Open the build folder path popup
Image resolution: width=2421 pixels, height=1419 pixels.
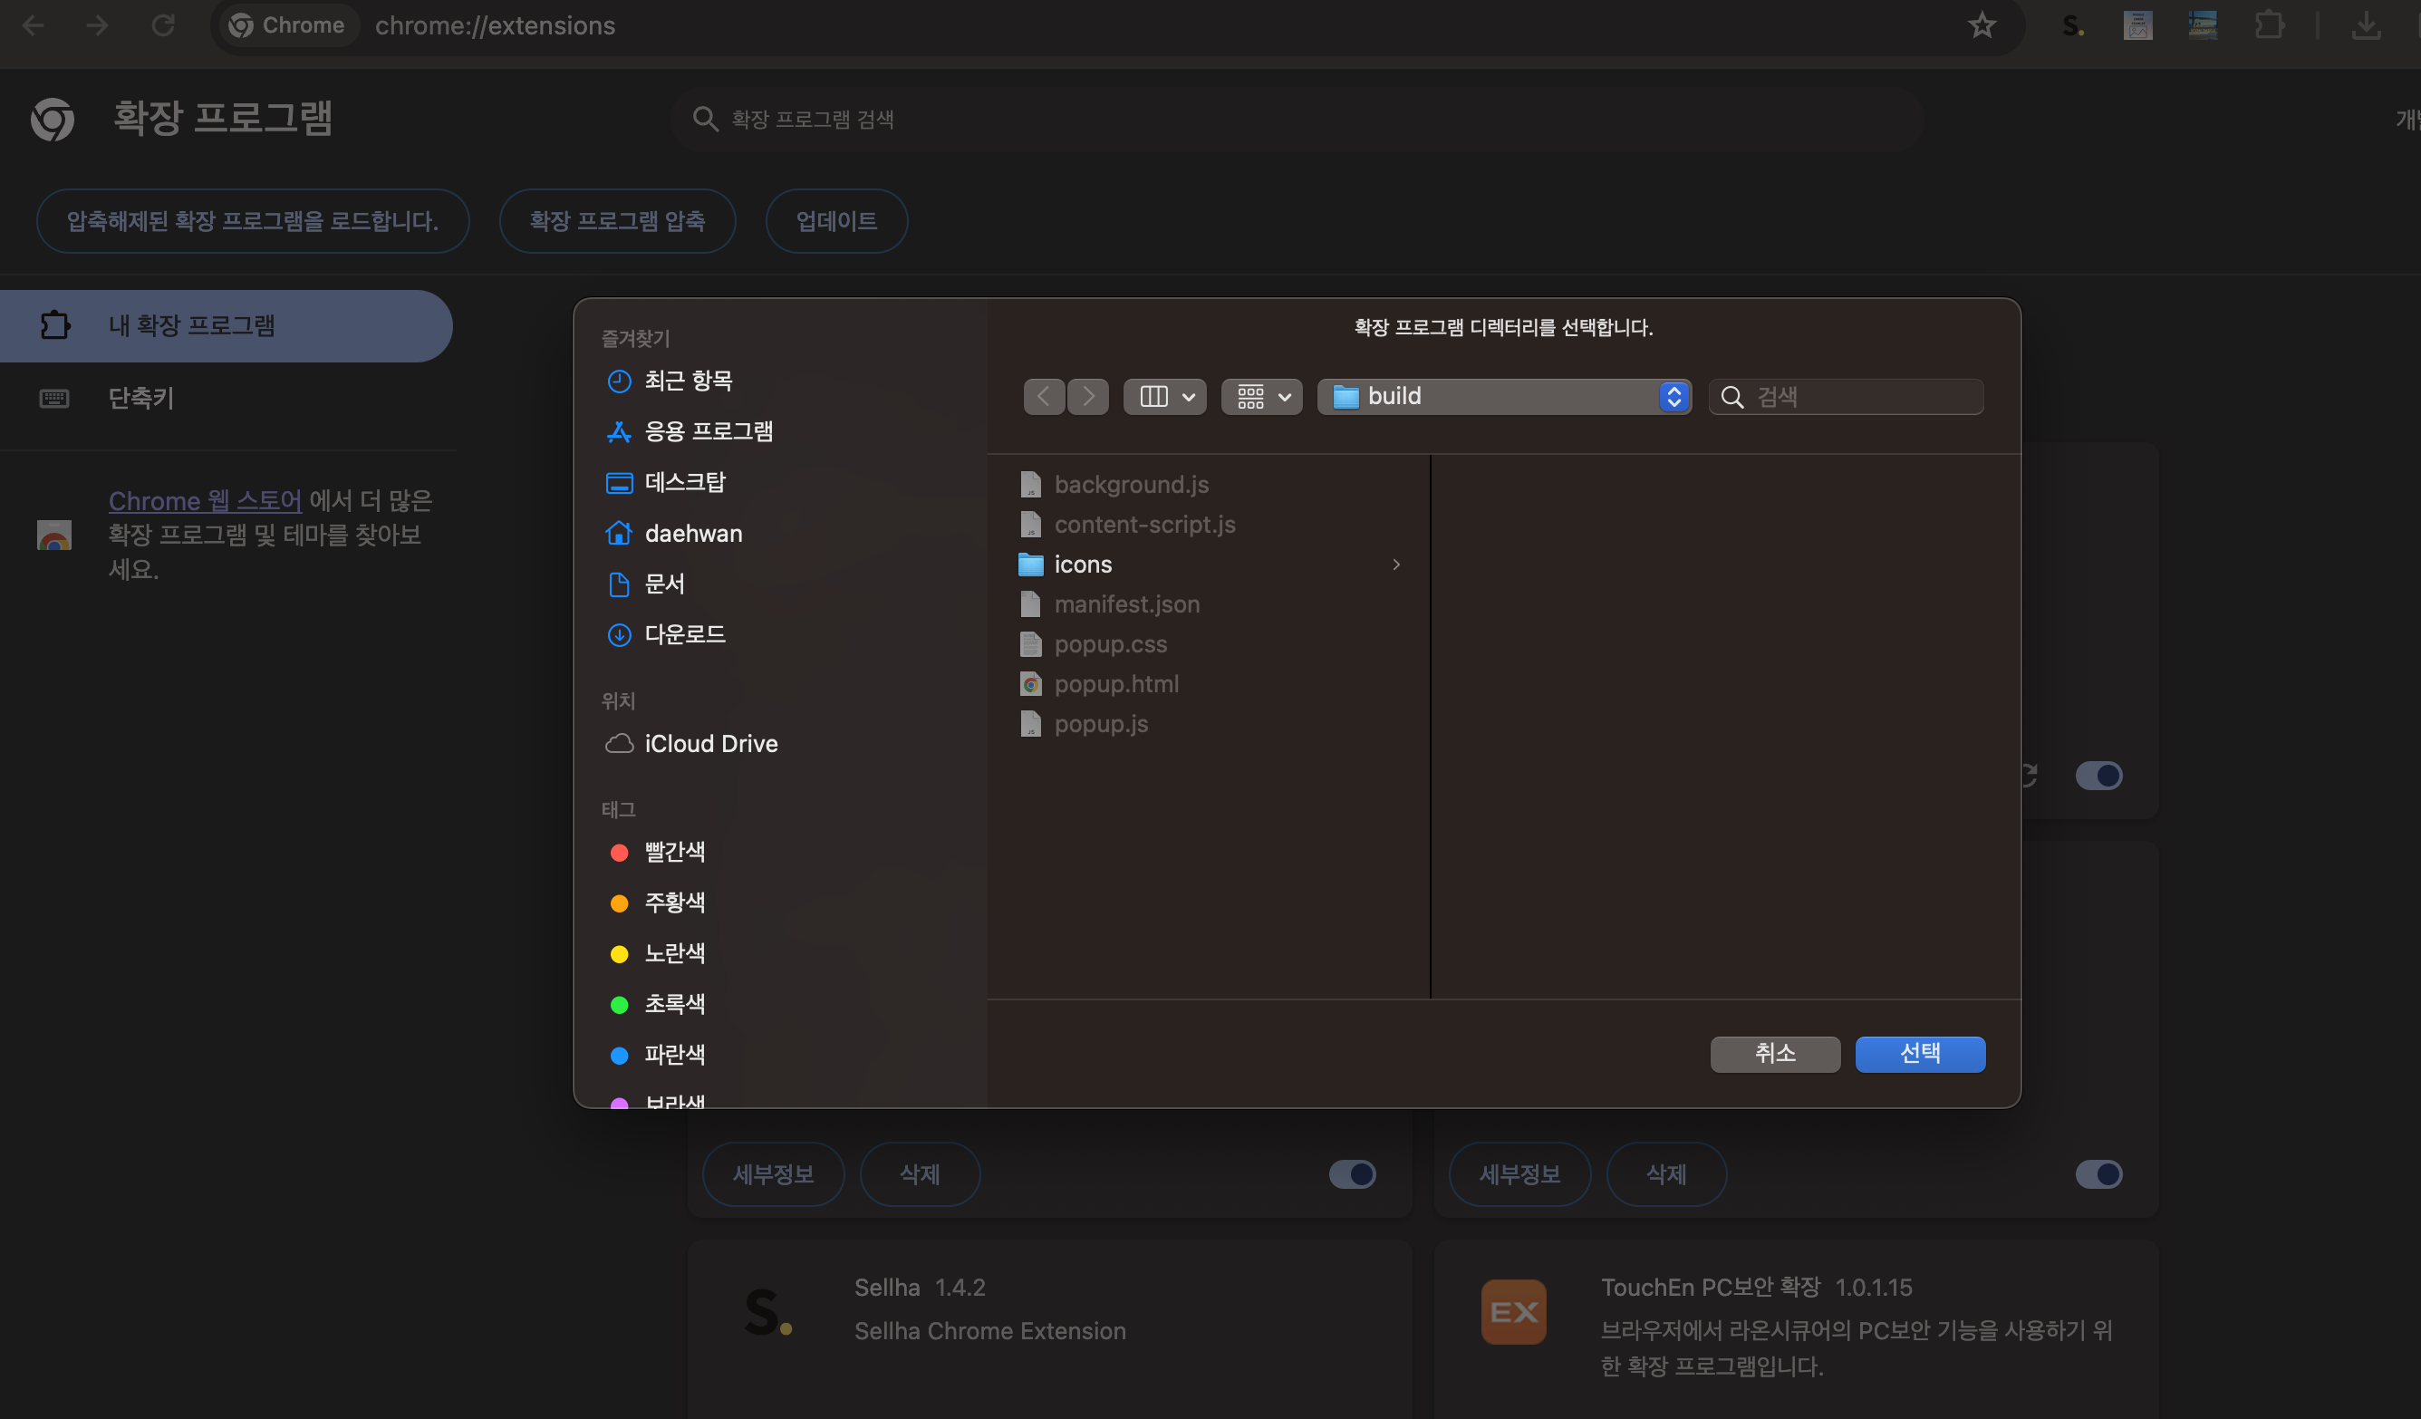click(1502, 397)
